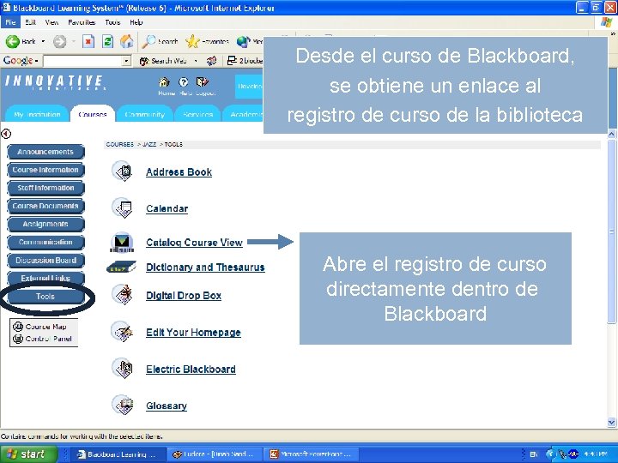The image size is (618, 463).
Task: Click the Catalog Course View icon
Action: pyautogui.click(x=122, y=242)
